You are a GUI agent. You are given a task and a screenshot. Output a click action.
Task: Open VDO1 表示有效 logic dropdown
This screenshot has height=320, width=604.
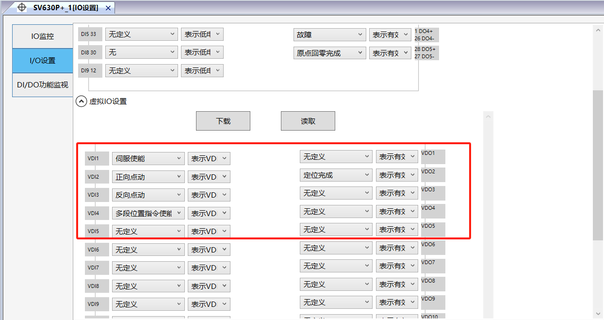[x=397, y=157]
